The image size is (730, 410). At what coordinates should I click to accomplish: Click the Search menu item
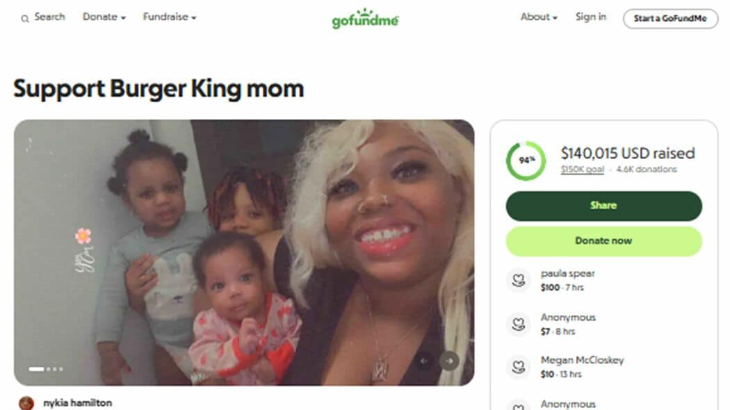[x=49, y=17]
